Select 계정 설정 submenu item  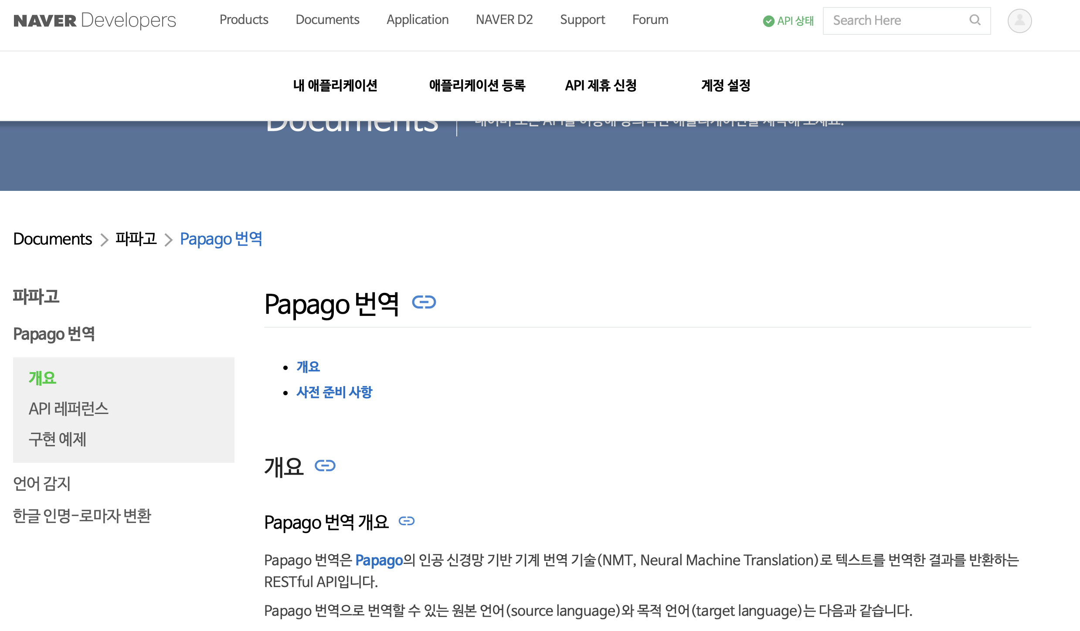click(x=726, y=85)
